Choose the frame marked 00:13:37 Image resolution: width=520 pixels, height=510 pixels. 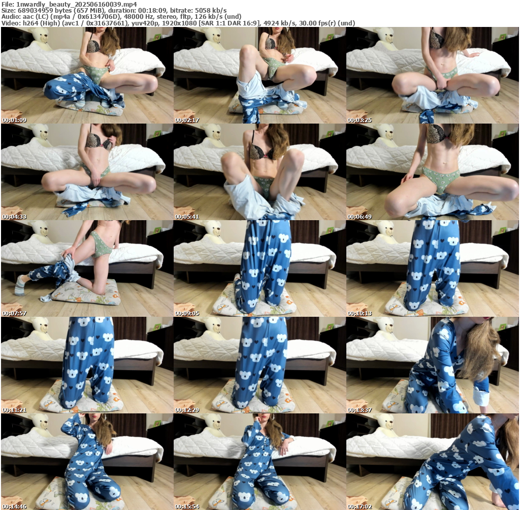pos(433,365)
